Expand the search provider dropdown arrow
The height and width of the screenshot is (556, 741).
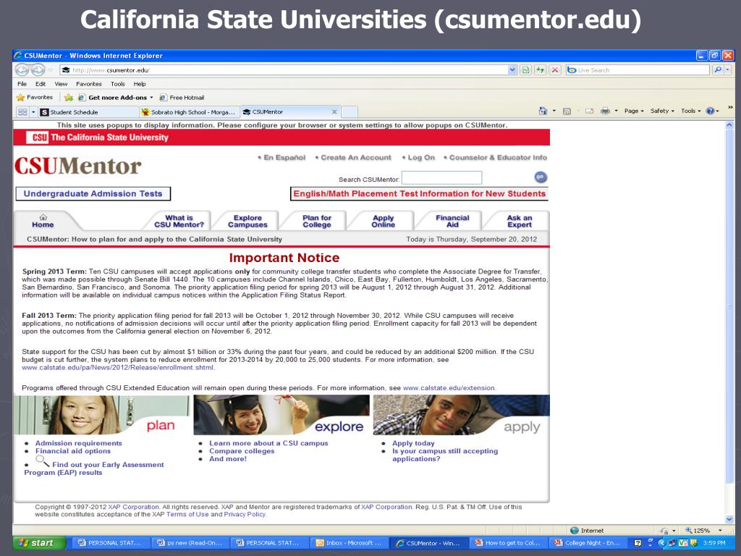[x=728, y=70]
